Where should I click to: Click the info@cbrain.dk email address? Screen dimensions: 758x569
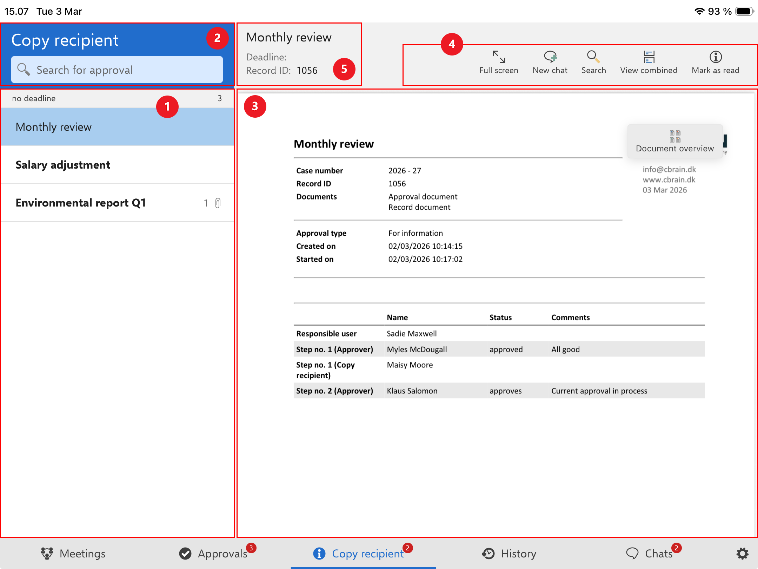669,169
